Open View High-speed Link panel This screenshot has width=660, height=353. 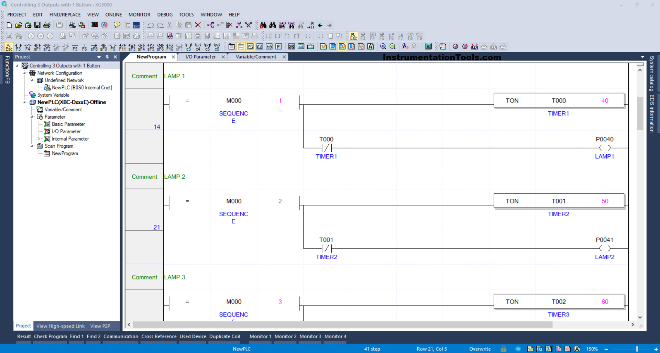[x=60, y=326]
